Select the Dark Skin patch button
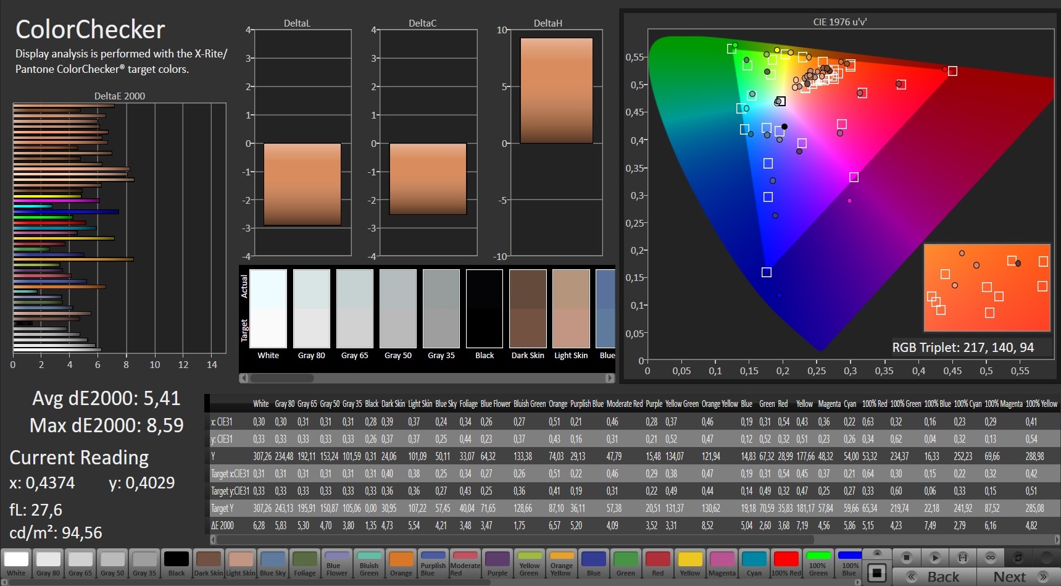Screen dimensions: 1061x586 coord(209,563)
